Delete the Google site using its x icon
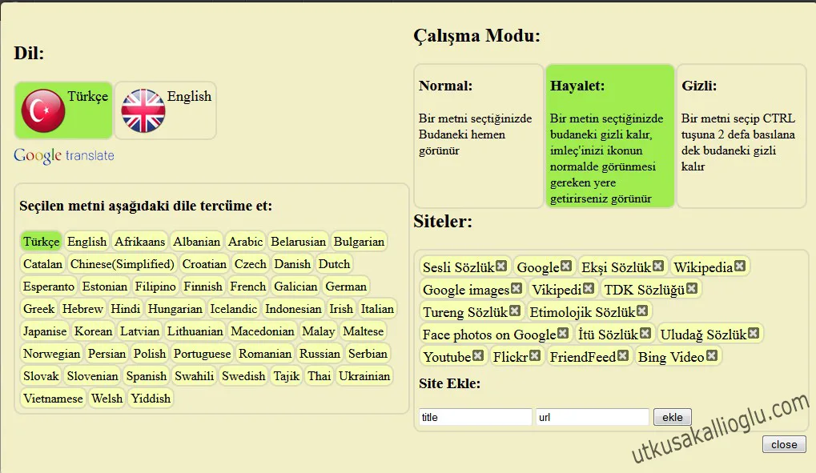This screenshot has width=816, height=473. (x=566, y=267)
